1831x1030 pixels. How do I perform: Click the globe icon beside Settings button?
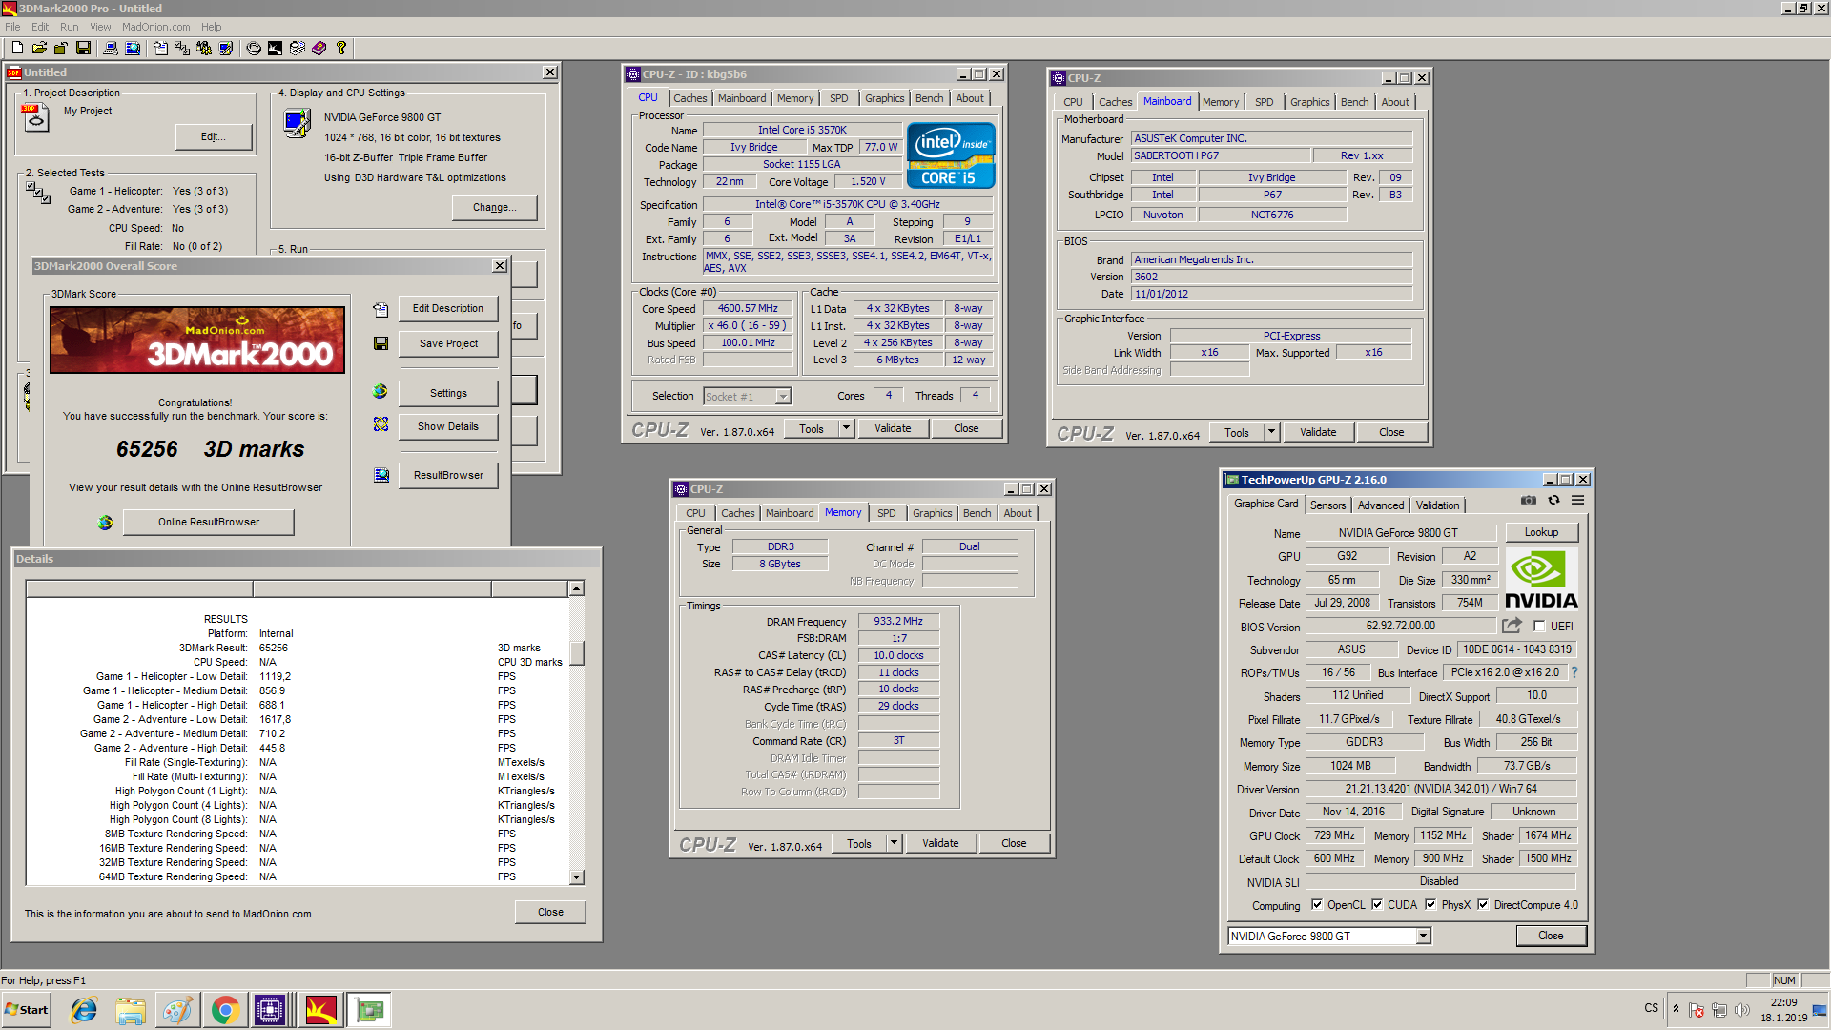[x=381, y=391]
